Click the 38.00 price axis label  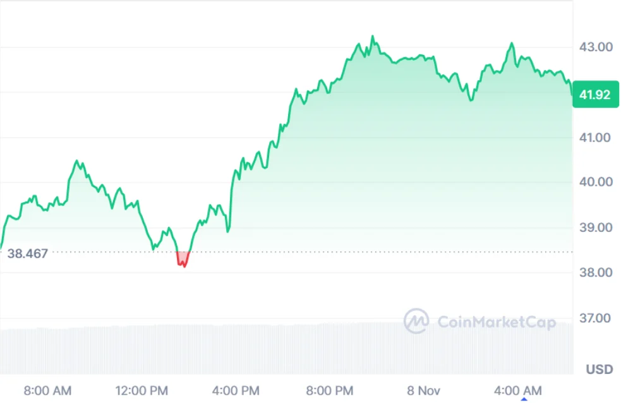[x=596, y=273]
